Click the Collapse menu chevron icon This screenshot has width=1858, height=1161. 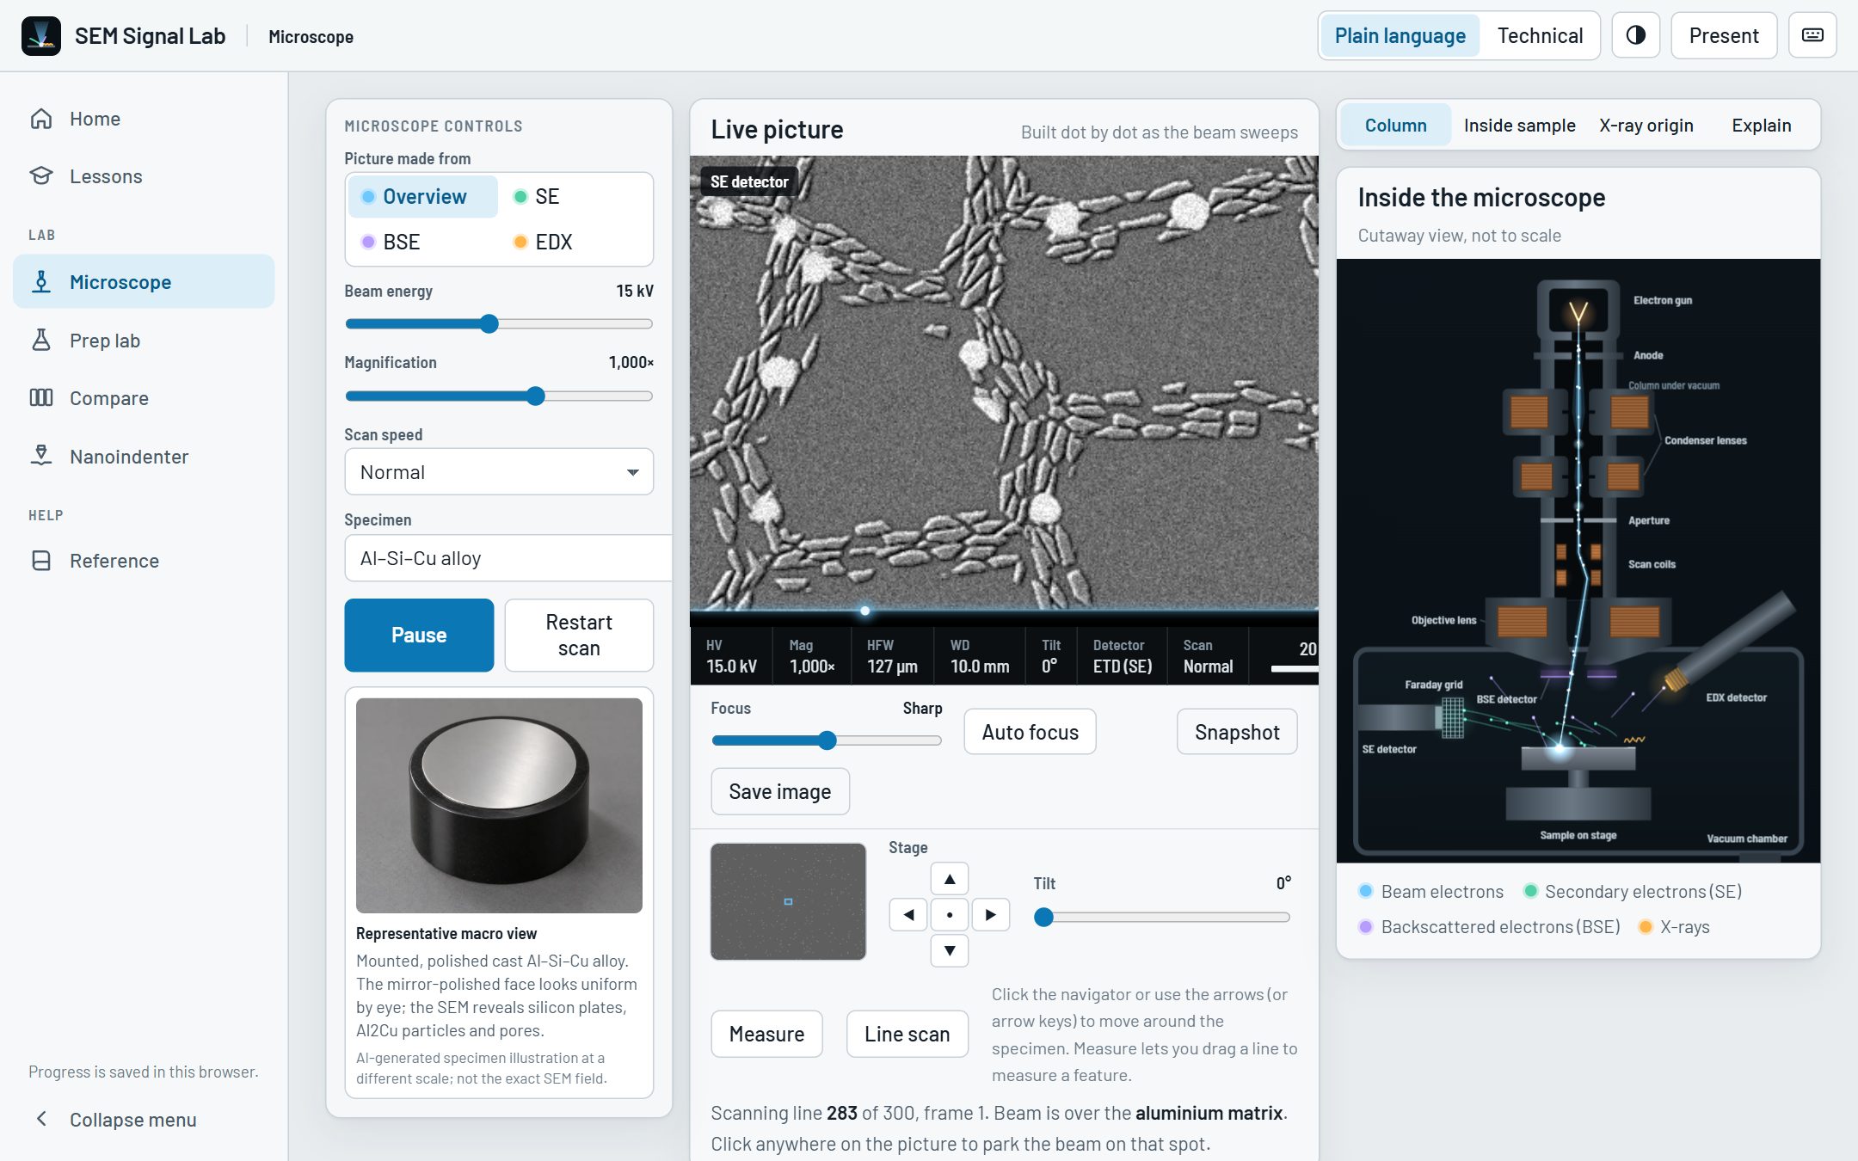41,1119
